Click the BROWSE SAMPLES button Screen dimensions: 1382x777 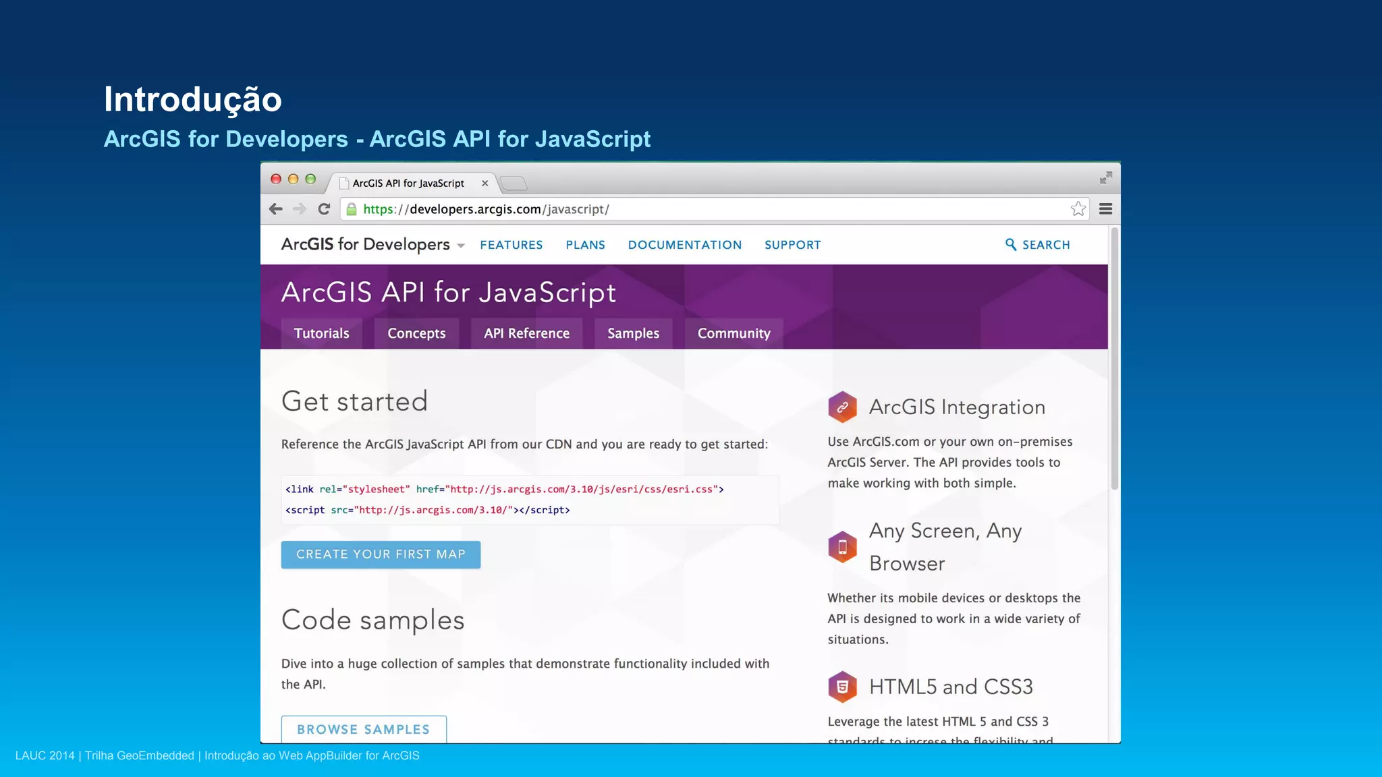coord(364,729)
